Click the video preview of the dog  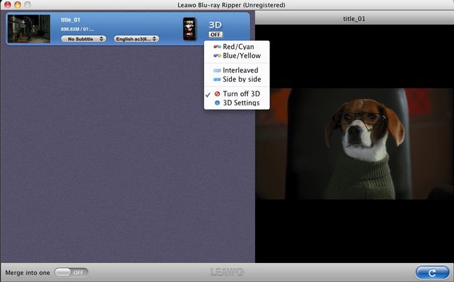point(354,144)
